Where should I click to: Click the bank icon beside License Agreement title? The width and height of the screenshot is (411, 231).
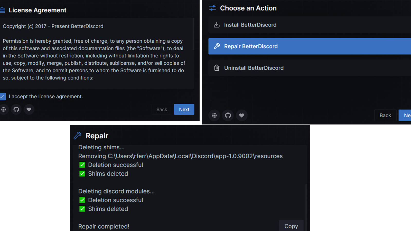click(x=3, y=10)
